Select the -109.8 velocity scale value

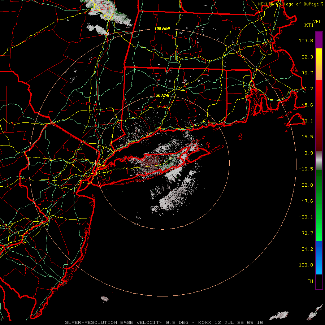point(304,265)
